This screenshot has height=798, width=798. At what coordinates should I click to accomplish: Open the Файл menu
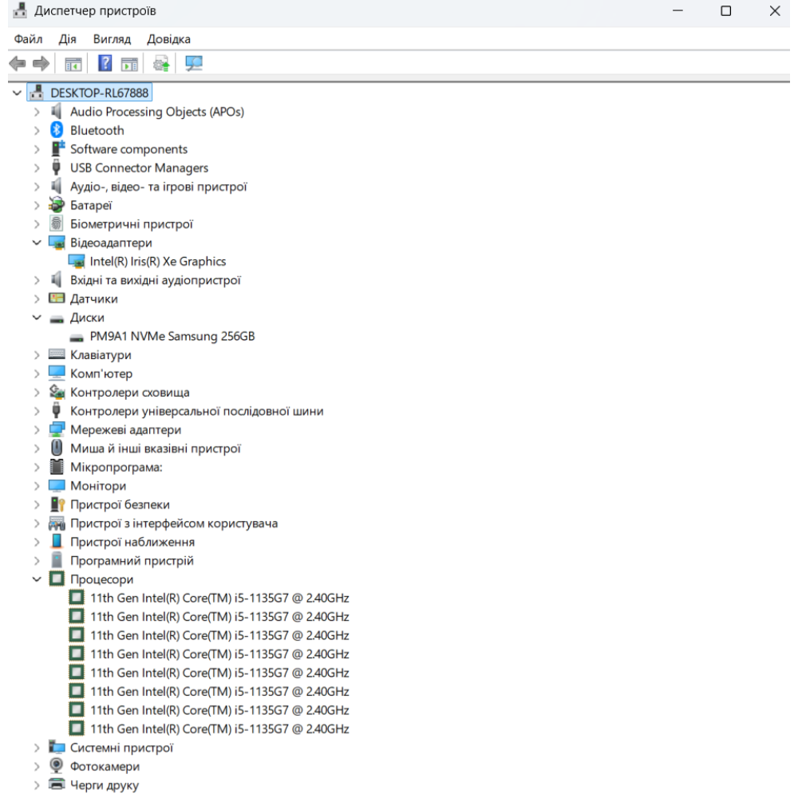click(28, 39)
